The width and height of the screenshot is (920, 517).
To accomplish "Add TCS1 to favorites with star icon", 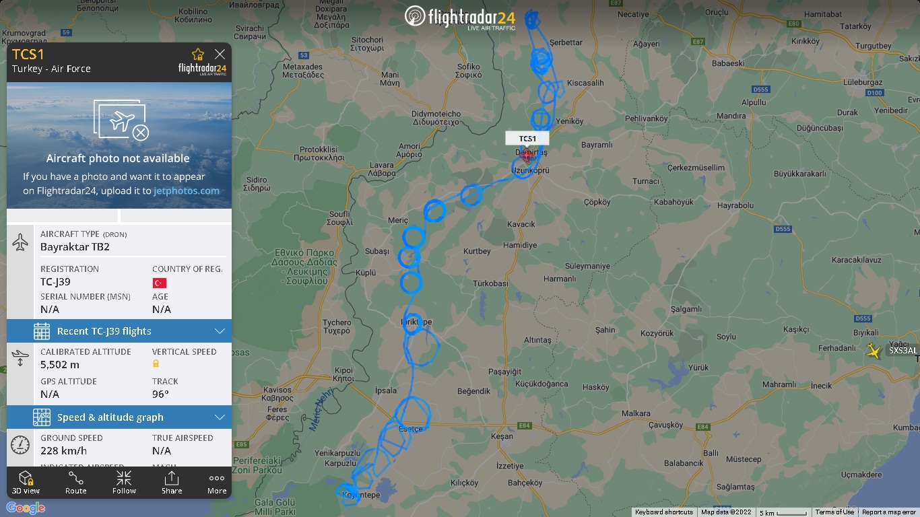I will point(197,55).
